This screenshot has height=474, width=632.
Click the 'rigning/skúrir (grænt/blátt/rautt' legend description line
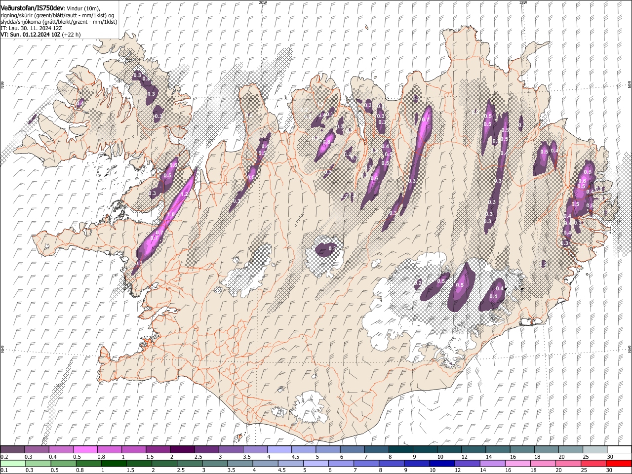click(57, 15)
